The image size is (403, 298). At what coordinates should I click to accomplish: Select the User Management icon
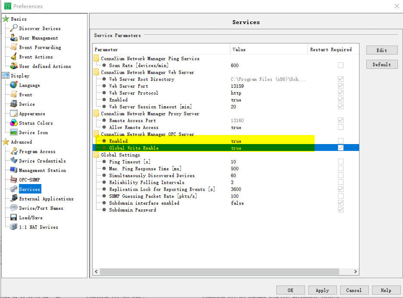(x=14, y=38)
